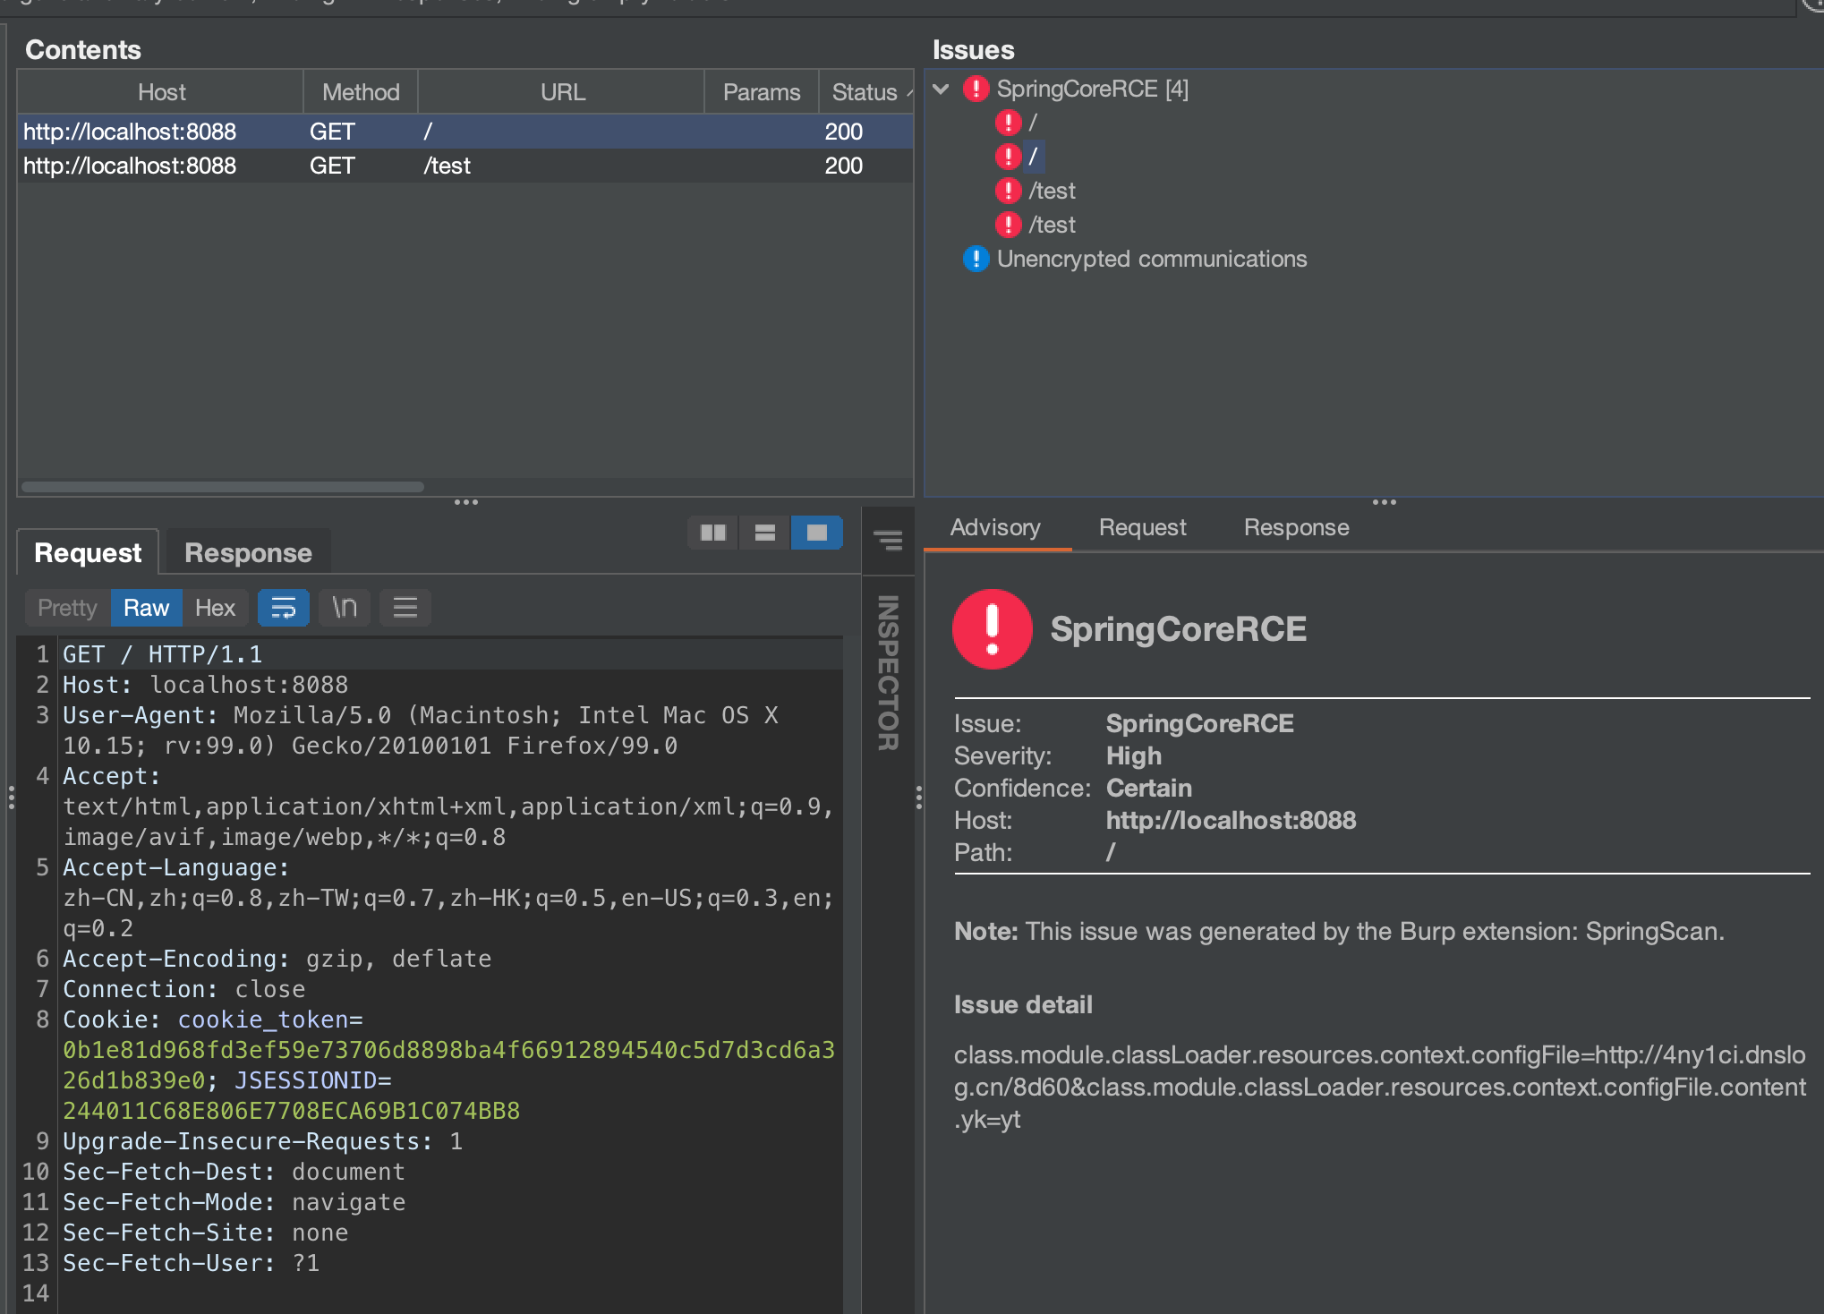The height and width of the screenshot is (1314, 1824).
Task: Click the large red alert icon in Advisory
Action: click(992, 628)
